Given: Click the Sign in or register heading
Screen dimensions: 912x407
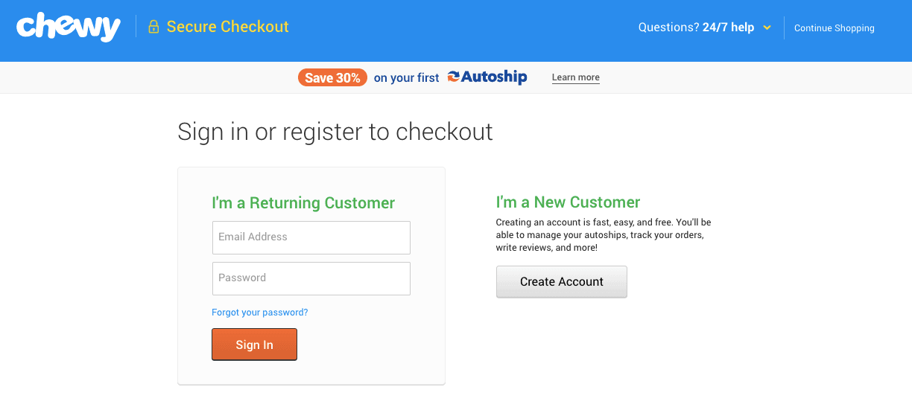Looking at the screenshot, I should (335, 132).
